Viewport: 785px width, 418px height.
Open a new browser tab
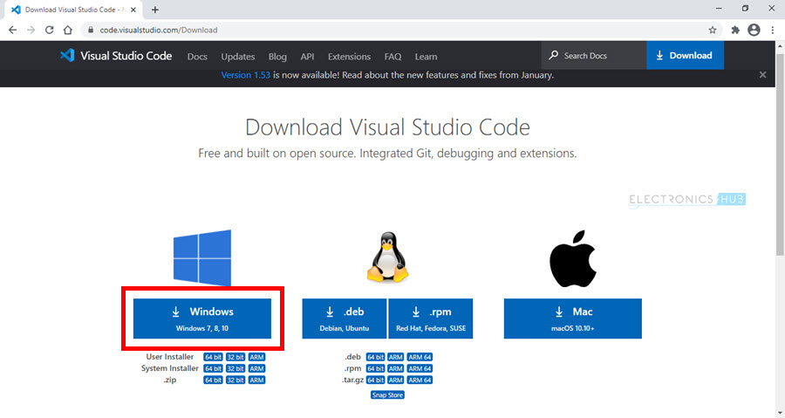(x=155, y=10)
